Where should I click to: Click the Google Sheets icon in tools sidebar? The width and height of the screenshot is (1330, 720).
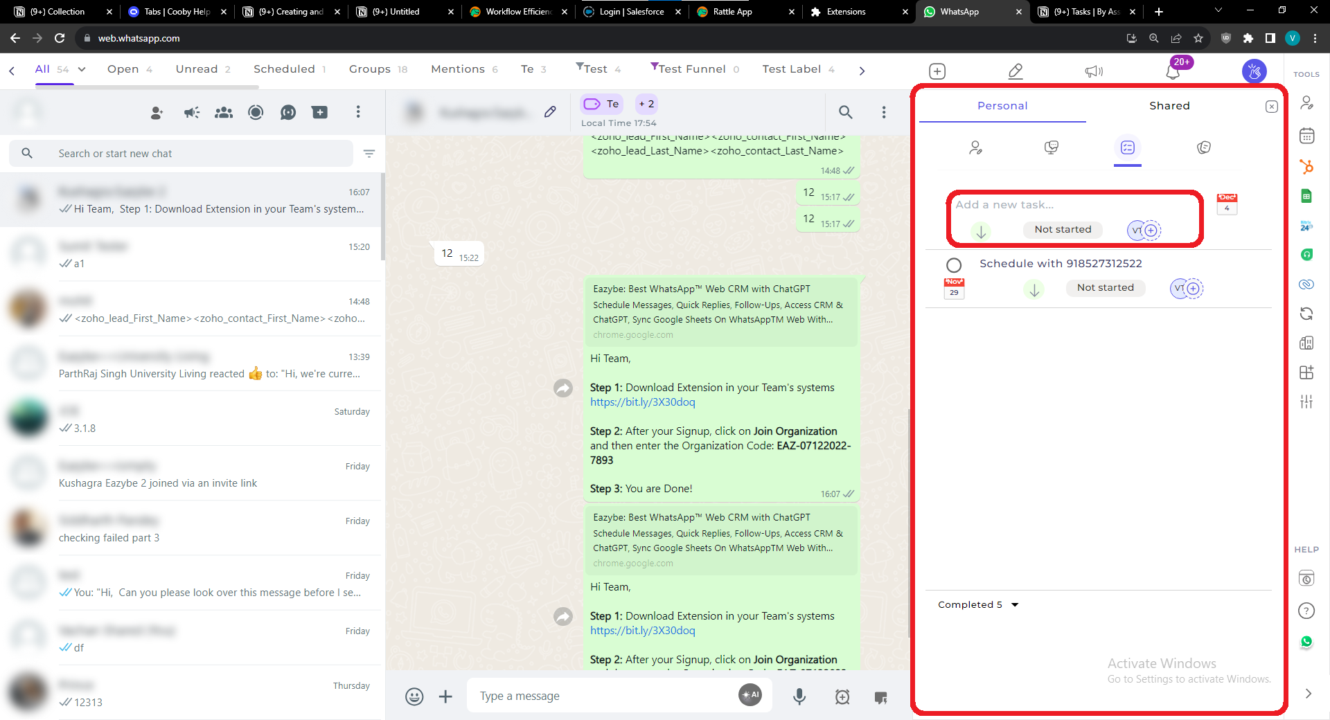coord(1306,197)
